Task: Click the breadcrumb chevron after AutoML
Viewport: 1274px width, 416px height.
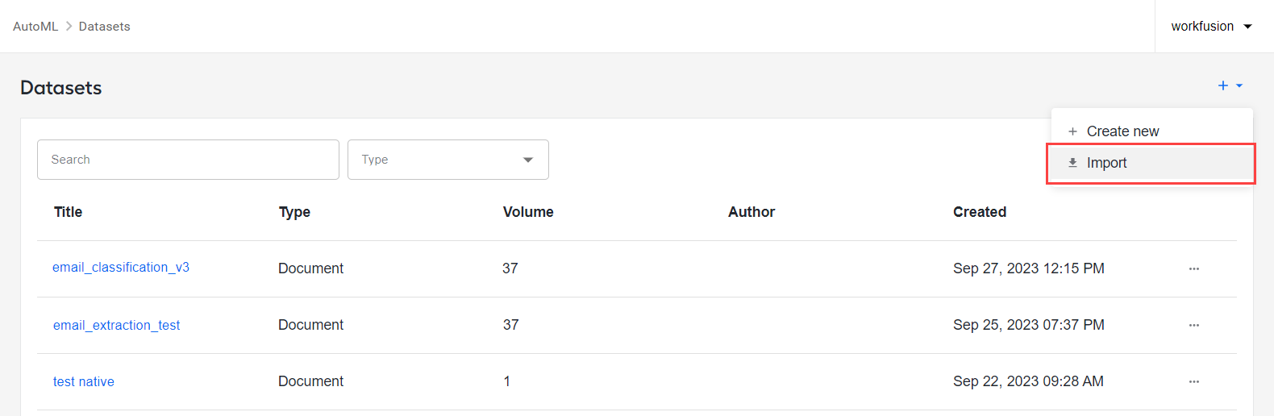Action: pos(69,27)
